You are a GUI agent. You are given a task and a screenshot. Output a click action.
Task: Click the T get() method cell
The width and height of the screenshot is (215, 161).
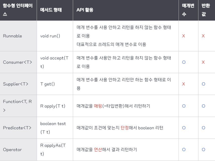pyautogui.click(x=47, y=84)
